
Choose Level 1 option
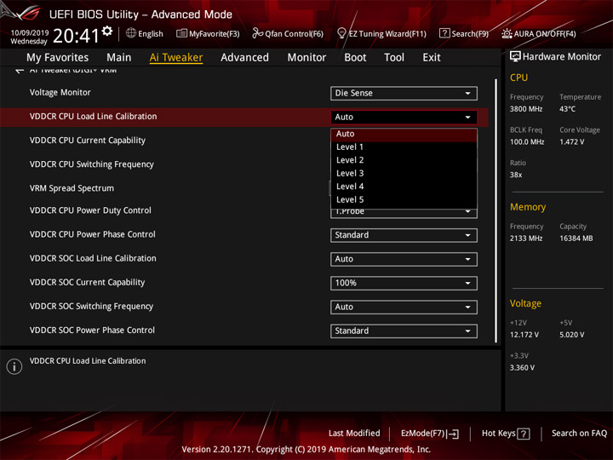click(404, 147)
